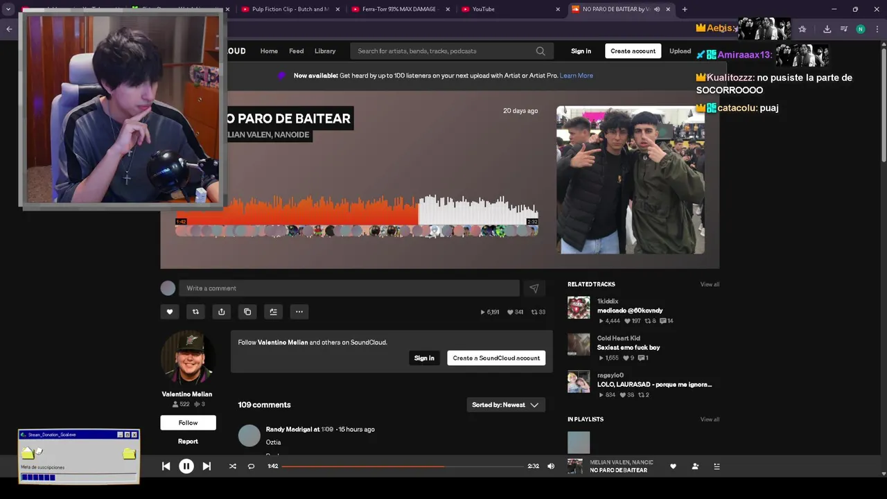Pause the current track in player bar
The width and height of the screenshot is (887, 499).
point(186,466)
